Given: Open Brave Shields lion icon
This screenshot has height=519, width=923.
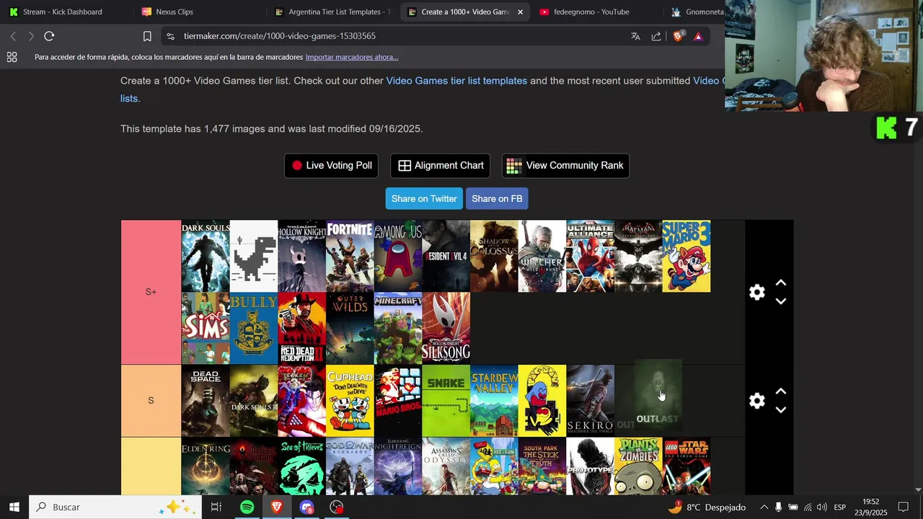Looking at the screenshot, I should [678, 36].
